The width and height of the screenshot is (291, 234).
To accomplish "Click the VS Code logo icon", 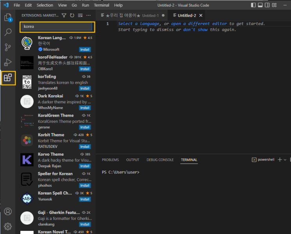I will pos(6,5).
